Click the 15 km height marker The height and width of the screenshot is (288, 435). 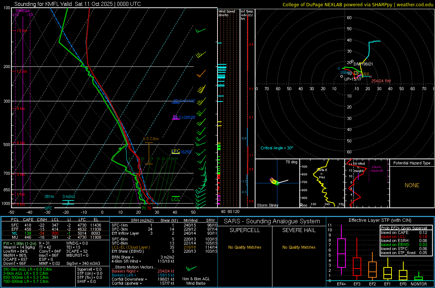22,31
